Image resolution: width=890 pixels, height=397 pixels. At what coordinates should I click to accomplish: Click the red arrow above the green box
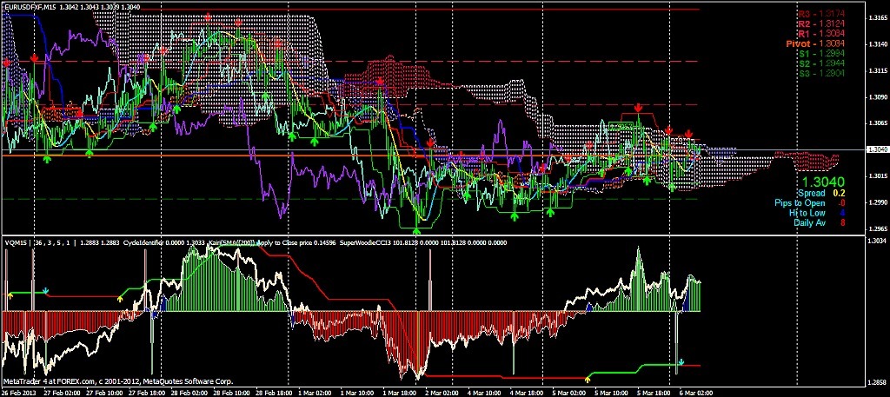pos(638,108)
